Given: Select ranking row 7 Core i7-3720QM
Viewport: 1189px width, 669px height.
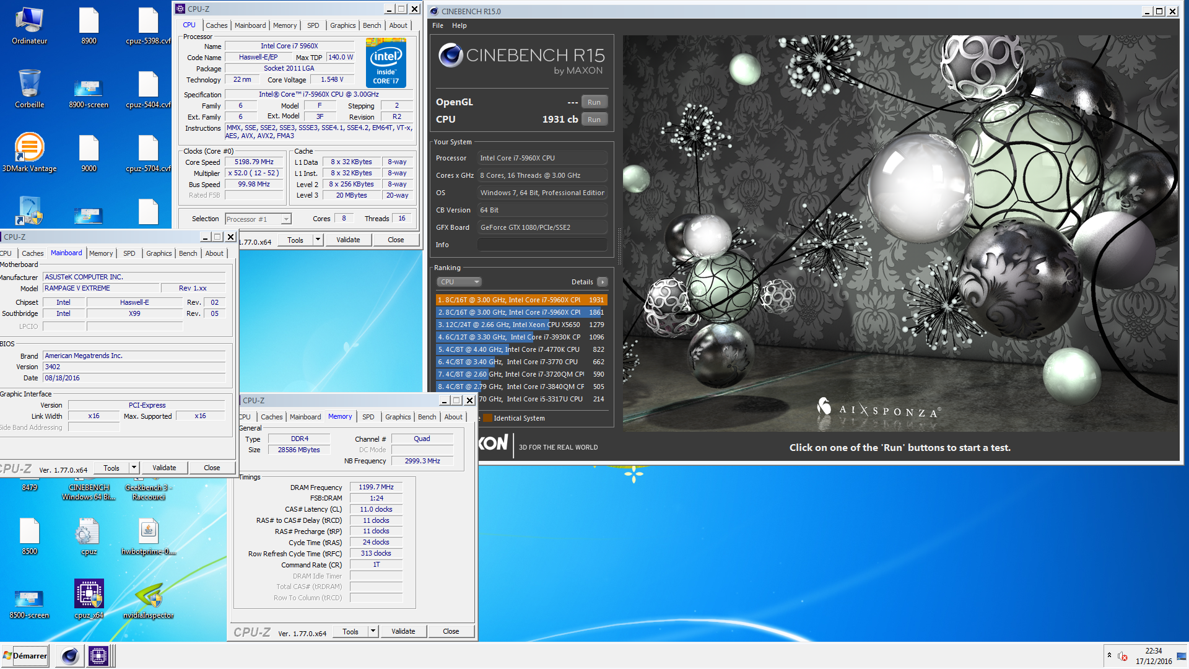Looking at the screenshot, I should 521,374.
